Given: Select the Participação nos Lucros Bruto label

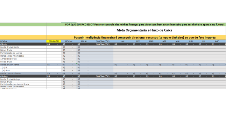Looking at the screenshot, I should pyautogui.click(x=15, y=84).
